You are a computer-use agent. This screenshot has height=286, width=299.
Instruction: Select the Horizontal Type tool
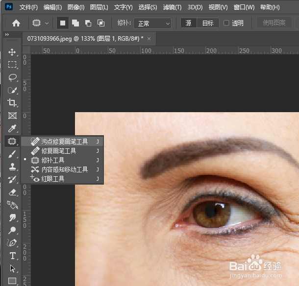point(12,256)
